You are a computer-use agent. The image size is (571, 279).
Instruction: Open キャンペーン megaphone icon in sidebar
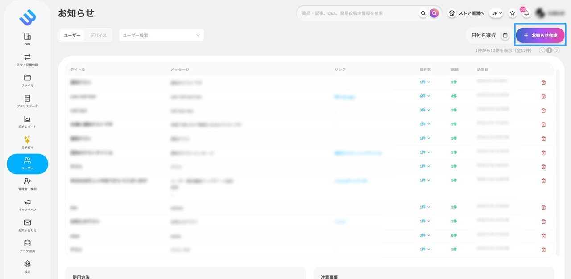27,205
